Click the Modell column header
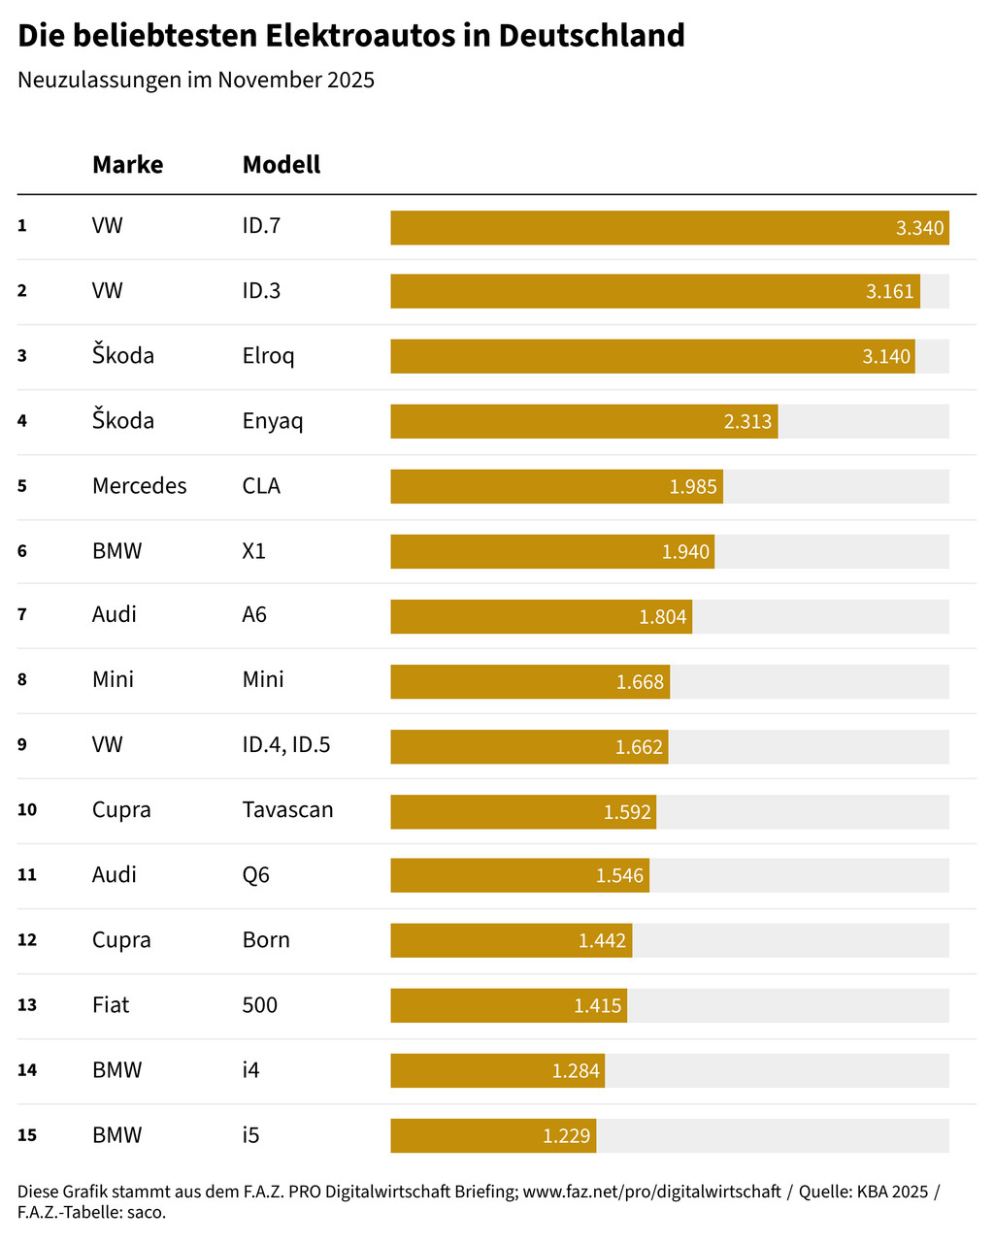This screenshot has width=994, height=1242. point(281,165)
